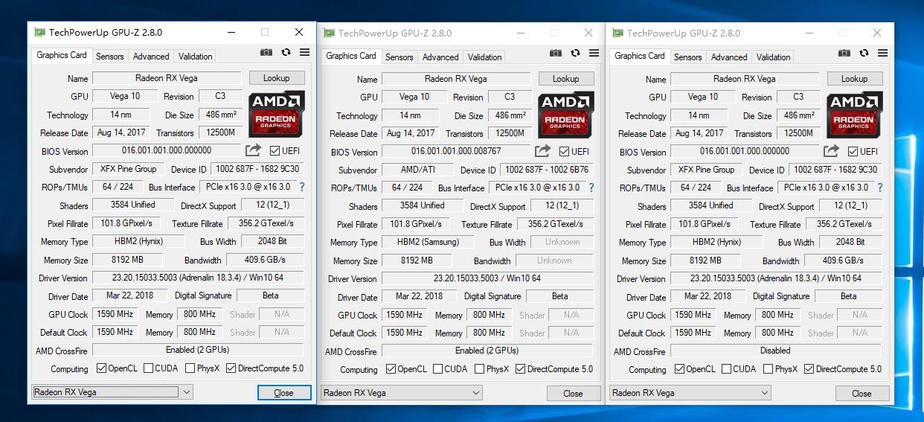
Task: Switch to Sensors tab in middle window
Action: (x=400, y=57)
